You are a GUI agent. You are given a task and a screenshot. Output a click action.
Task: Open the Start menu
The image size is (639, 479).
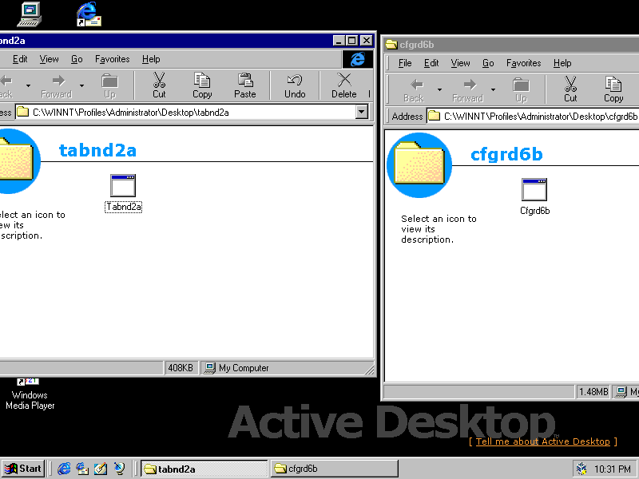tap(23, 469)
